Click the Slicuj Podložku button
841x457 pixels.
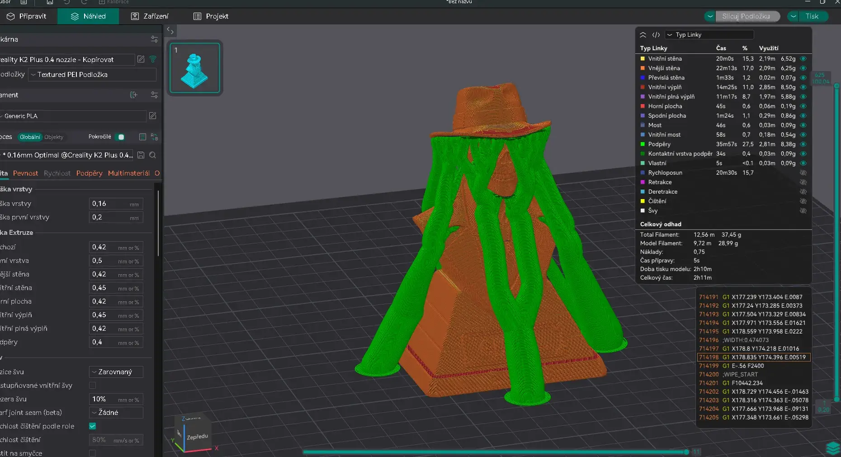pos(747,16)
